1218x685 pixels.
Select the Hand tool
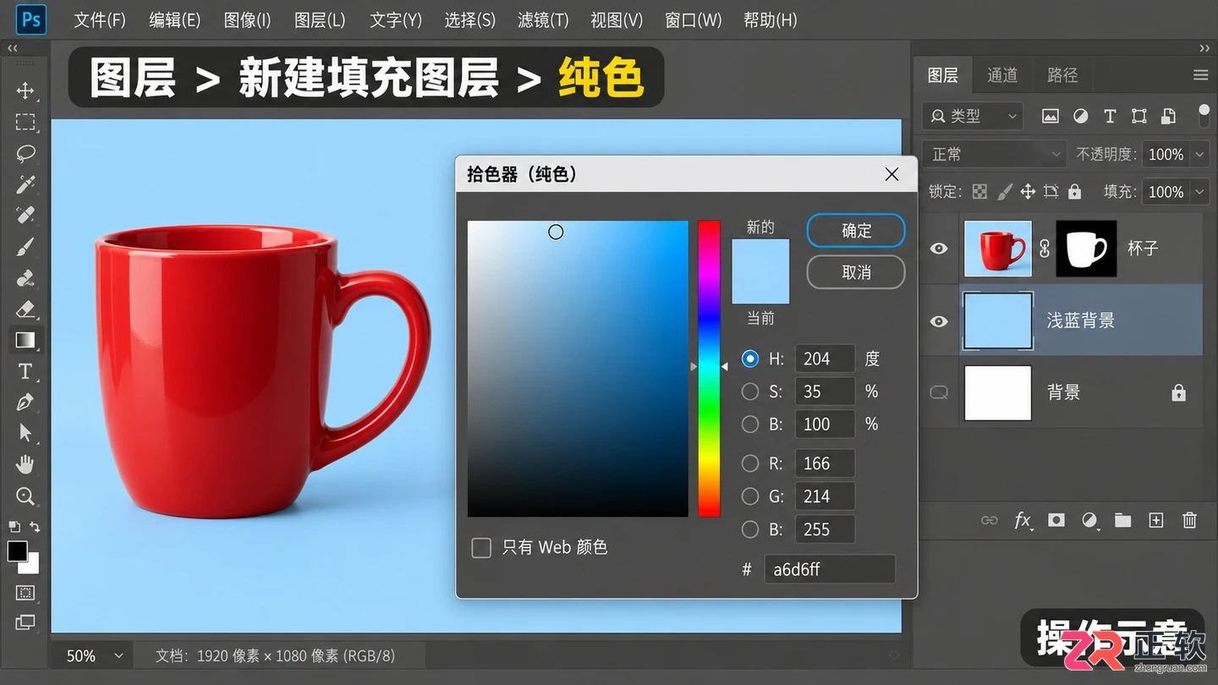(25, 464)
